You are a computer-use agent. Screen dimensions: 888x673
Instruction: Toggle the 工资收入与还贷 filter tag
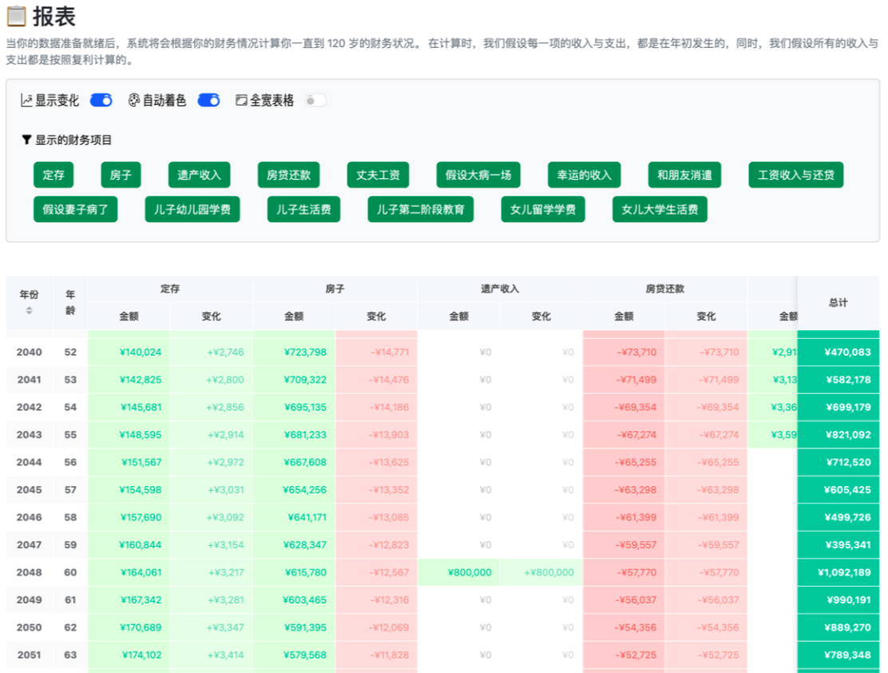tap(795, 174)
